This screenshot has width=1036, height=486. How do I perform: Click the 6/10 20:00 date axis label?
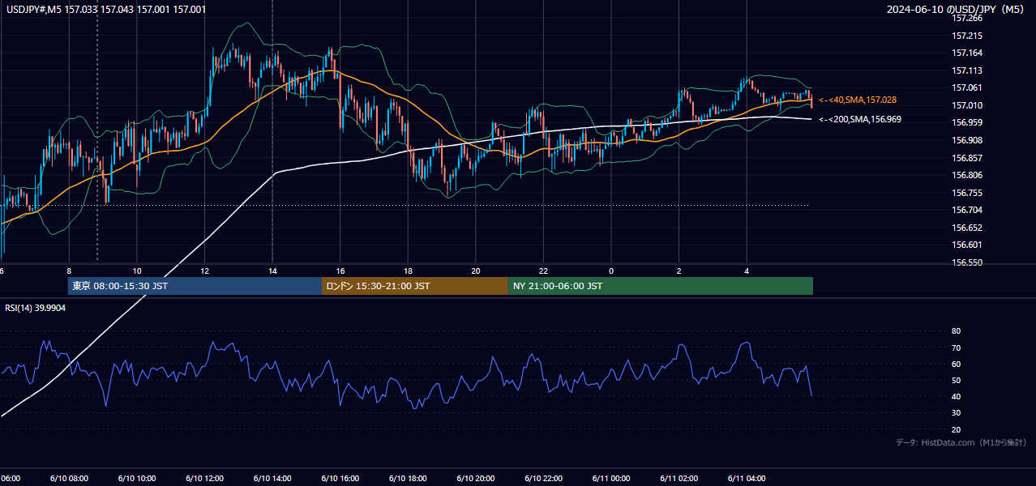(475, 479)
